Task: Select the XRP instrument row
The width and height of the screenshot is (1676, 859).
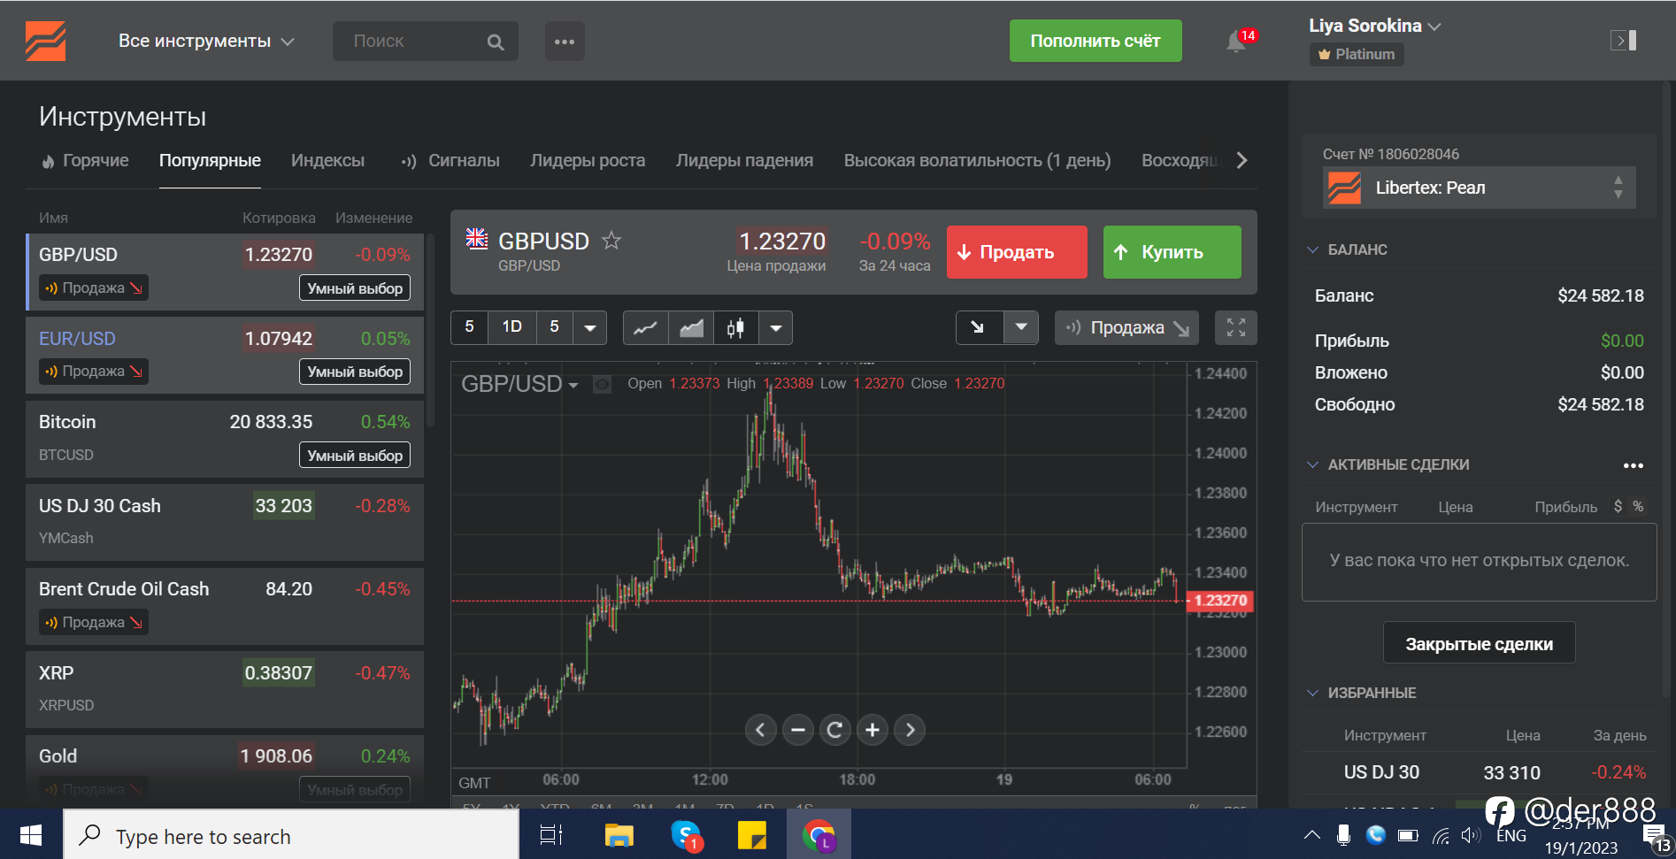Action: tap(225, 689)
